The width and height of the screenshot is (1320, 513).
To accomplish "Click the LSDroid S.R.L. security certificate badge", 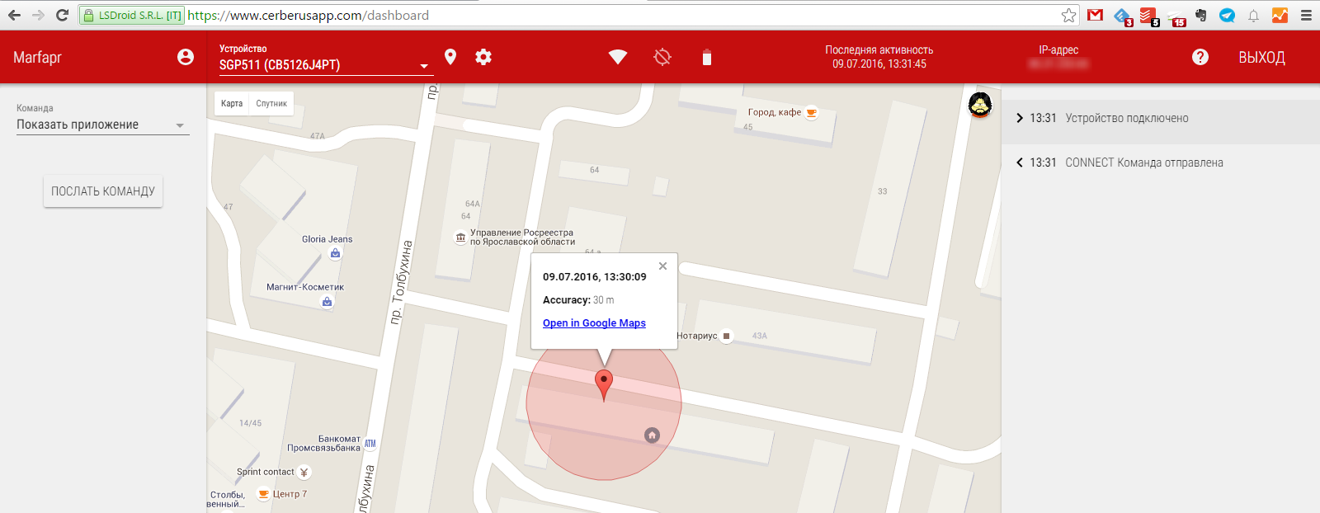I will tap(132, 15).
